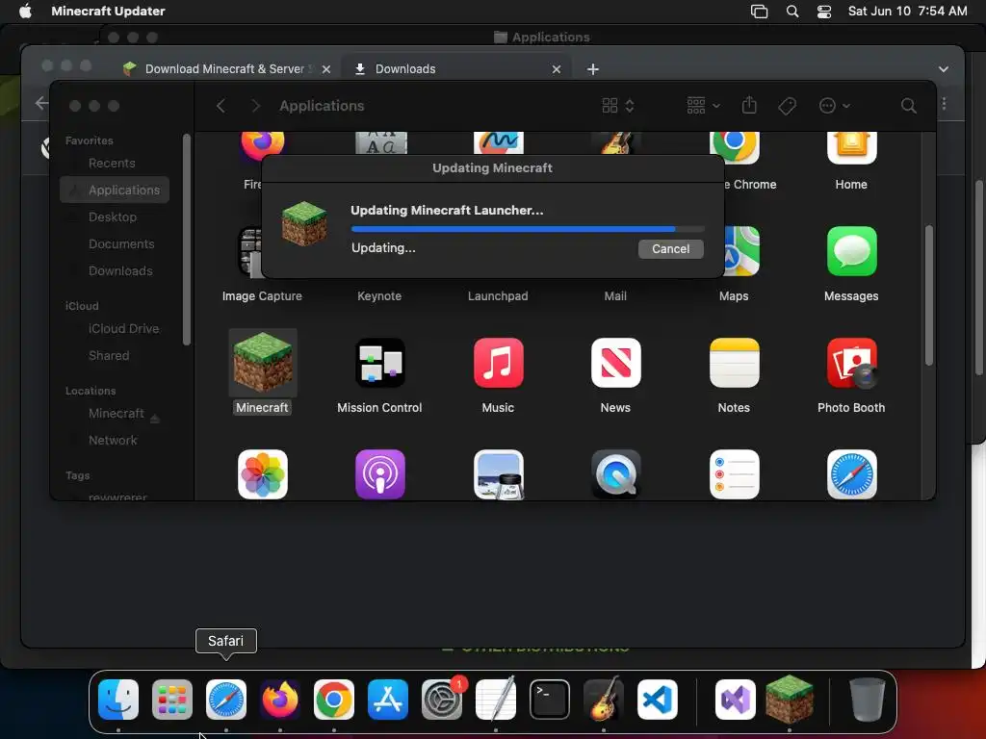The height and width of the screenshot is (739, 986).
Task: Go forward in Finder toolbar
Action: coord(254,106)
